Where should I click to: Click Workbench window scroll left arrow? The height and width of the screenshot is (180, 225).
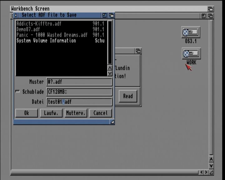click(202, 172)
